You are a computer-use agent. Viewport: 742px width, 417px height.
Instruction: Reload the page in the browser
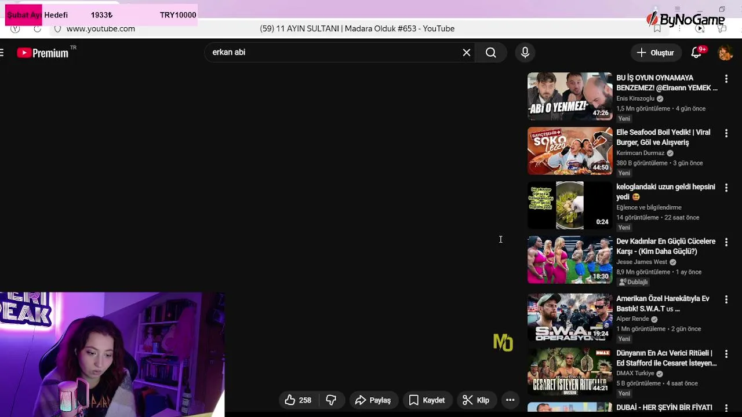click(37, 28)
